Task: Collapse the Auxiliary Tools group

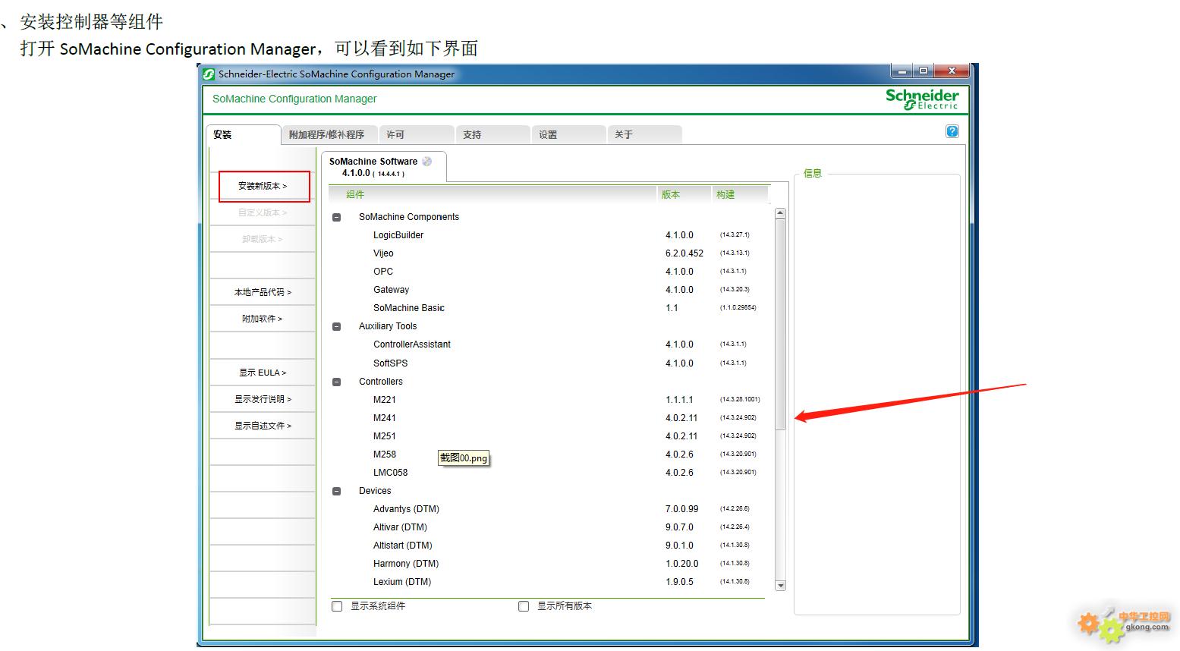Action: (x=337, y=326)
